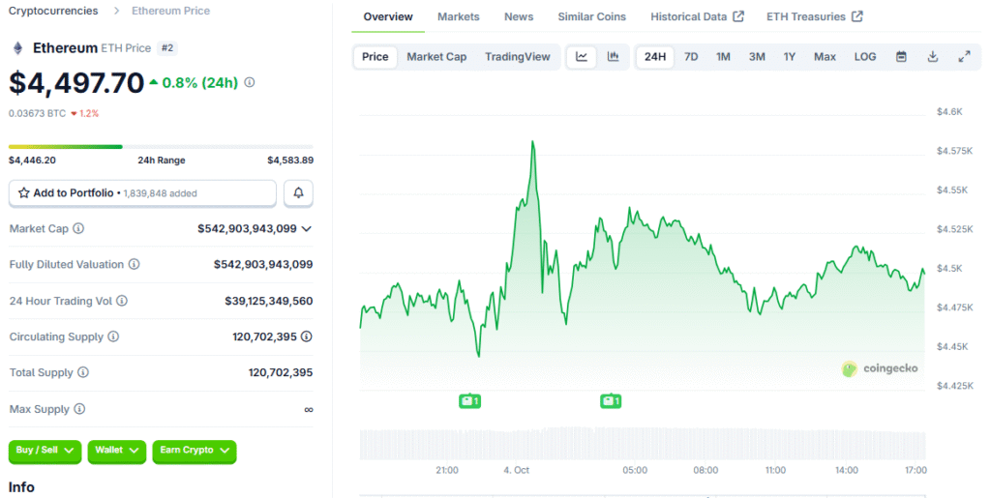Navigate to Cryptocurrencies breadcrumb link
Screen dimensions: 991x498
tap(53, 11)
